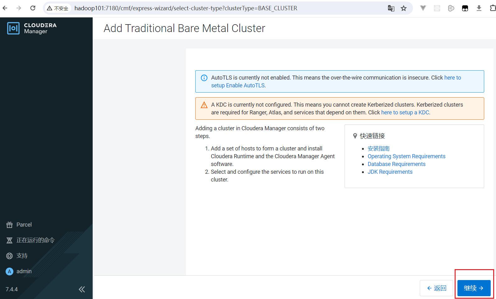496x299 pixels.
Task: Click the address bar URL field
Action: click(x=218, y=8)
